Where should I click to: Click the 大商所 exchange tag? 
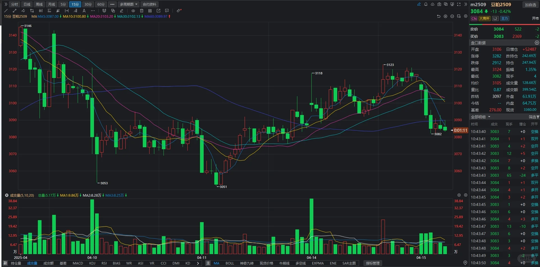point(484,19)
